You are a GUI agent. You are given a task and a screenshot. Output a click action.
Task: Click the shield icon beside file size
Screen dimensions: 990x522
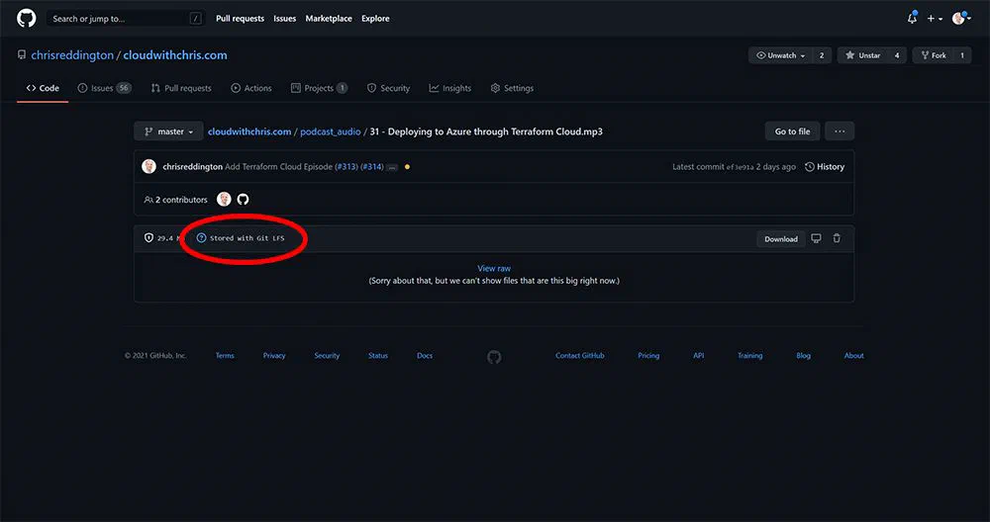coord(149,238)
